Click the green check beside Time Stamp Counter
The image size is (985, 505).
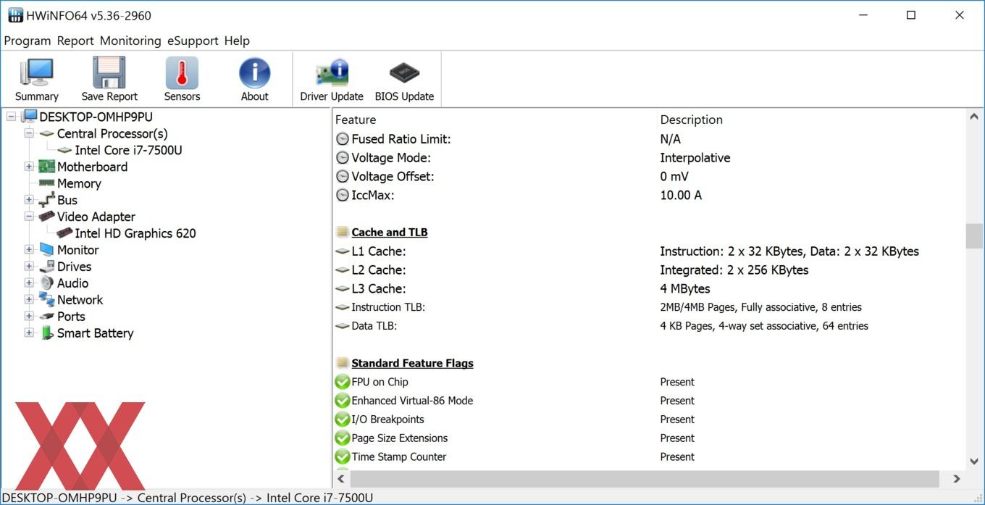click(343, 457)
